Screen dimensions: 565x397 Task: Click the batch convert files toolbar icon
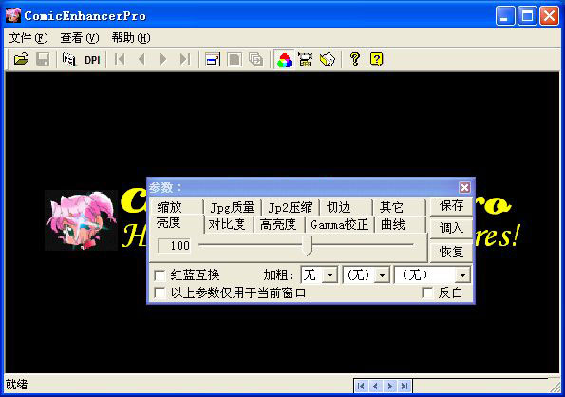(69, 59)
